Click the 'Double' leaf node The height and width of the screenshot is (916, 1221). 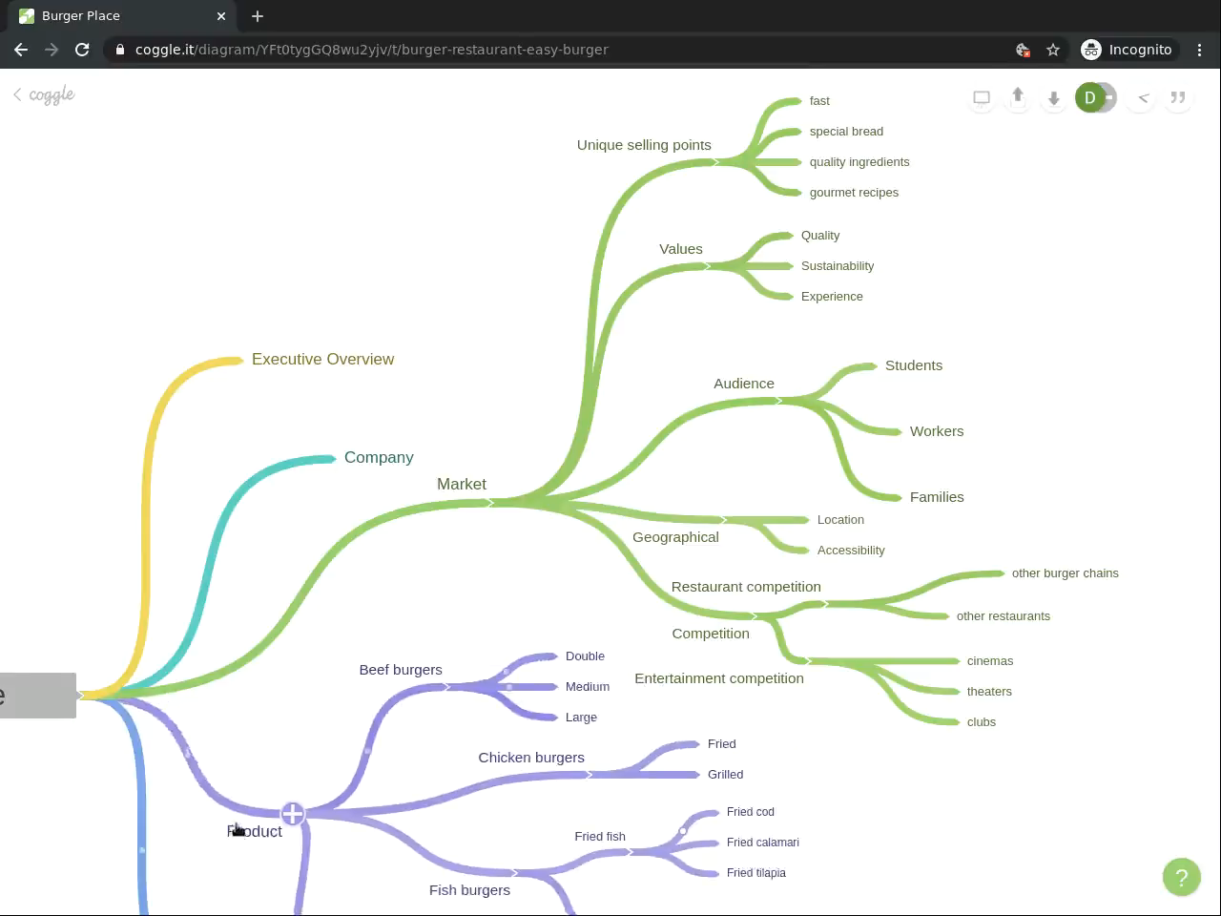tap(585, 656)
